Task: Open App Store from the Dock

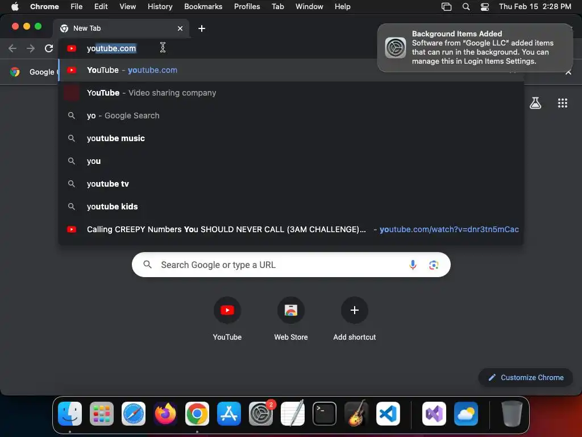Action: tap(229, 414)
